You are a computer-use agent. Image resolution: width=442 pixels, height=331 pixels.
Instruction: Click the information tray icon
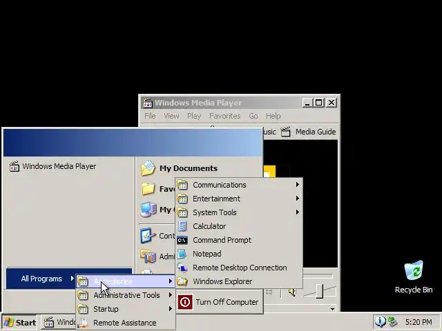(380, 322)
